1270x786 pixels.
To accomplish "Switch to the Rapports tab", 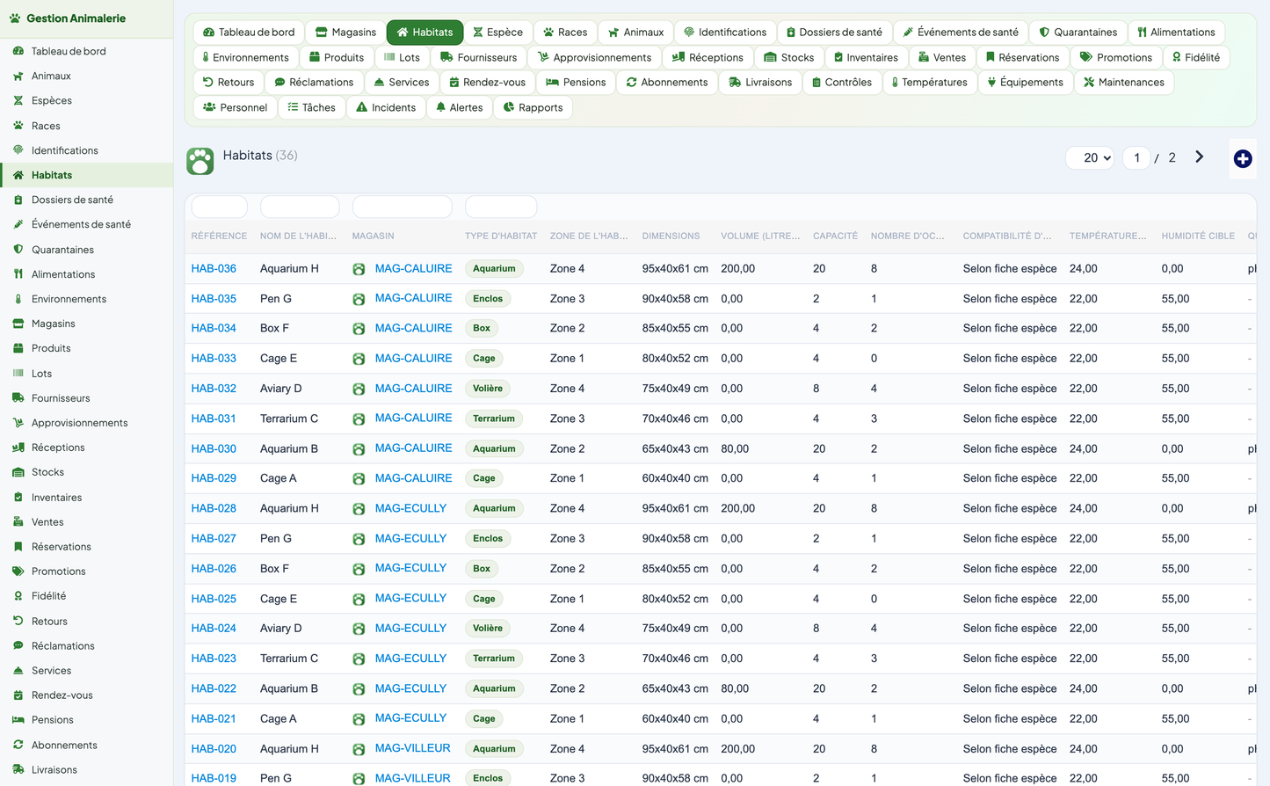I will (x=533, y=107).
